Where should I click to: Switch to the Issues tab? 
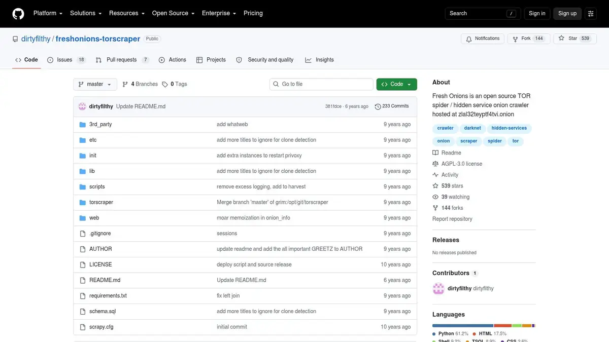click(x=66, y=60)
